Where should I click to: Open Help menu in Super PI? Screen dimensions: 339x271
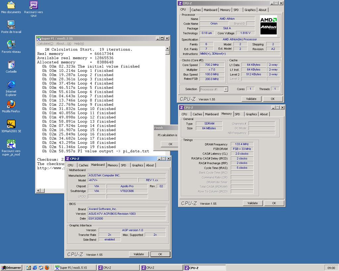(79, 43)
